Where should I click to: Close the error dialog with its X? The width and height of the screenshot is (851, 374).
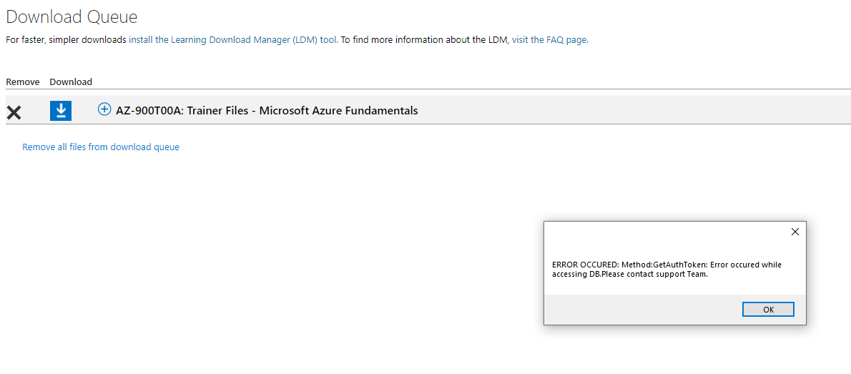coord(795,232)
